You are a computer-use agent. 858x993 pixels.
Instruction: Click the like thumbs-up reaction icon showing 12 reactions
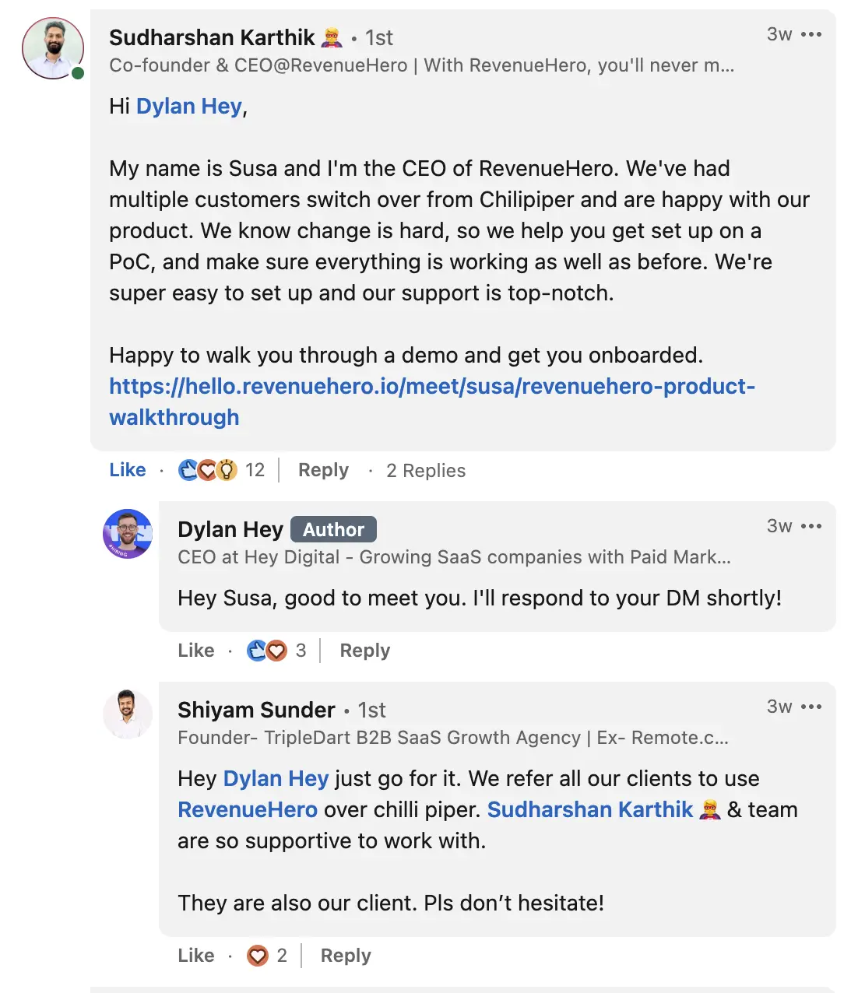188,470
